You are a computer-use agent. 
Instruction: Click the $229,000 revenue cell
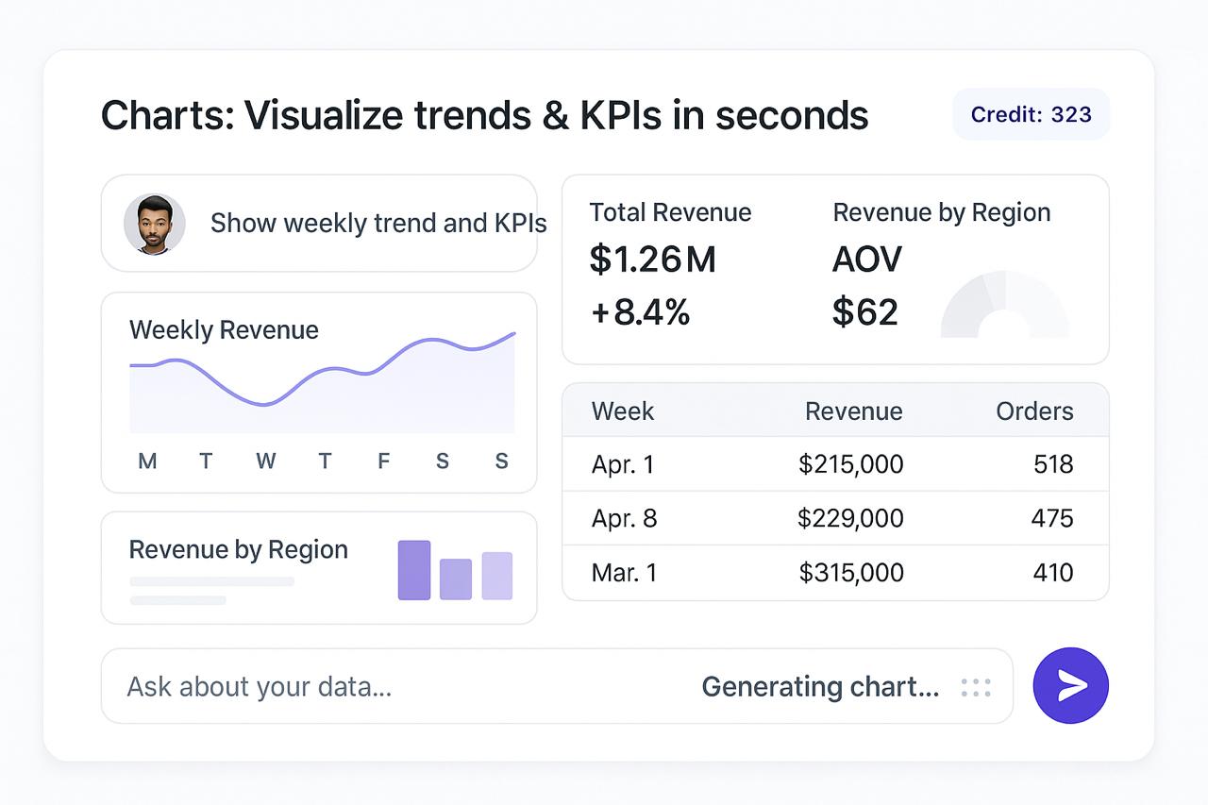(850, 518)
